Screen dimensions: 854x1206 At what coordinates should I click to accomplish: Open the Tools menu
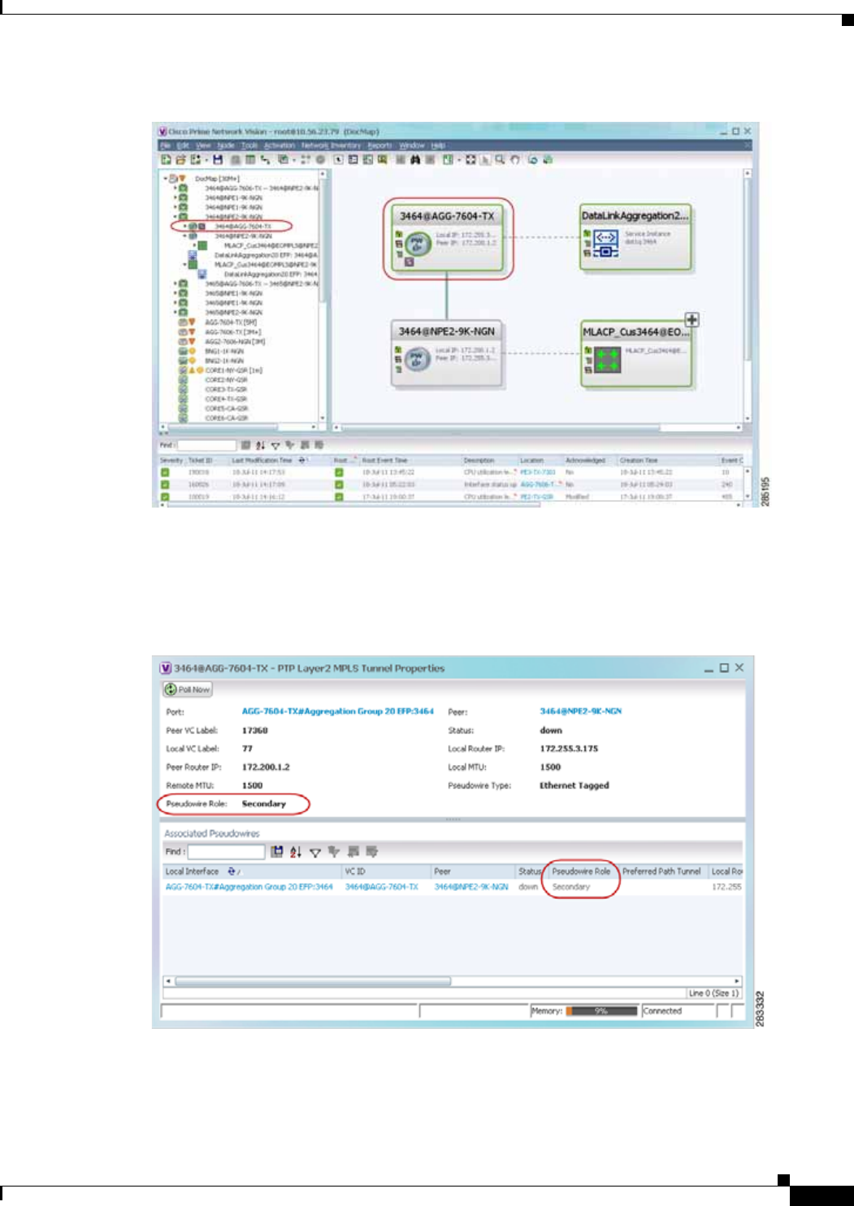point(249,145)
